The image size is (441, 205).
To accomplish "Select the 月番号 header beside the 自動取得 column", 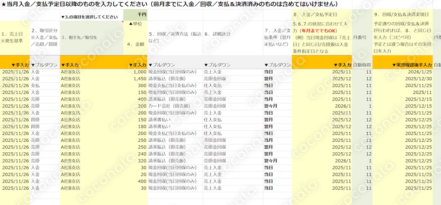I will coord(362,37).
